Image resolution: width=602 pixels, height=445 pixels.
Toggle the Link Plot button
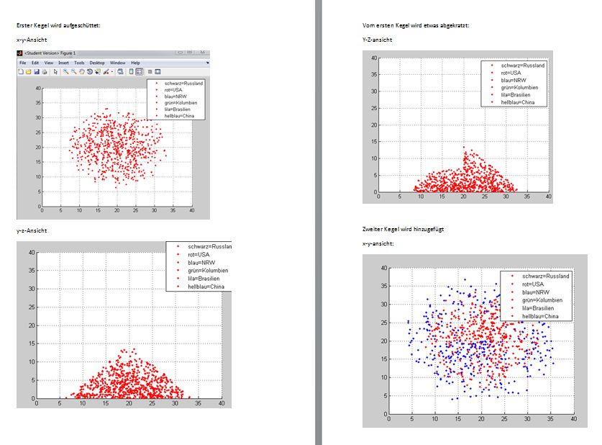122,72
